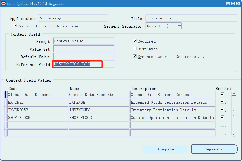The image size is (242, 161).
Task: Close the Descriptive Flexfield Segments window
Action: [238, 4]
